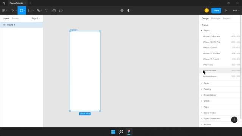Click the Frame 1 label on canvas
Viewport: 242px width, 136px height.
coord(74,30)
